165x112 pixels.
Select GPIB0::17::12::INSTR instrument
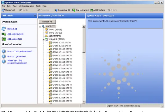62,55
